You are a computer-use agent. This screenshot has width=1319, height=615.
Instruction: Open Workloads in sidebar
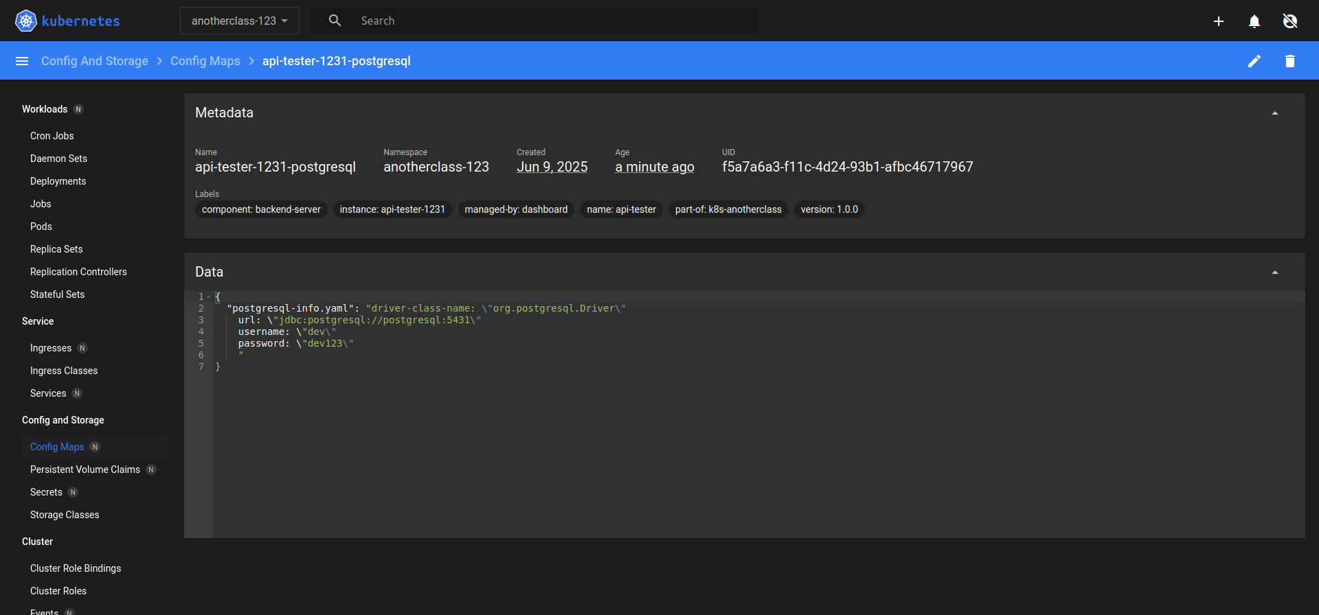click(x=45, y=109)
